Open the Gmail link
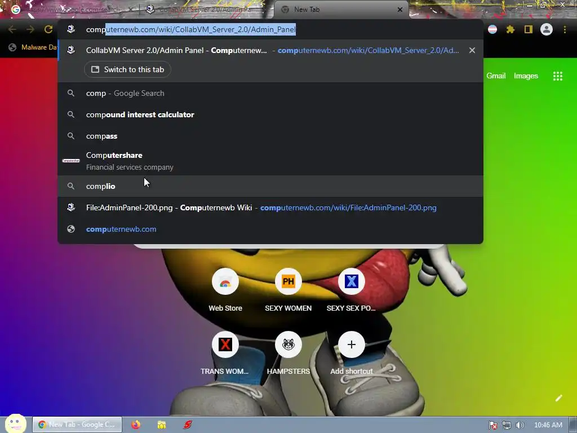This screenshot has width=577, height=433. point(496,76)
